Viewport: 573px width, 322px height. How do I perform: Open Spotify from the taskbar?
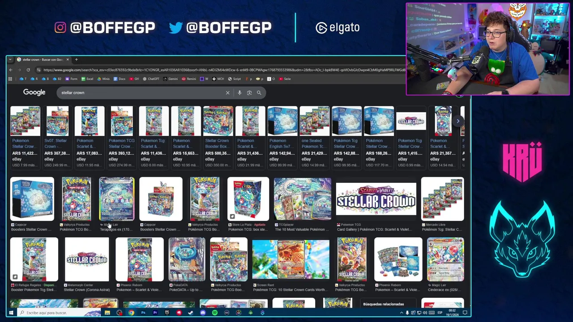215,313
